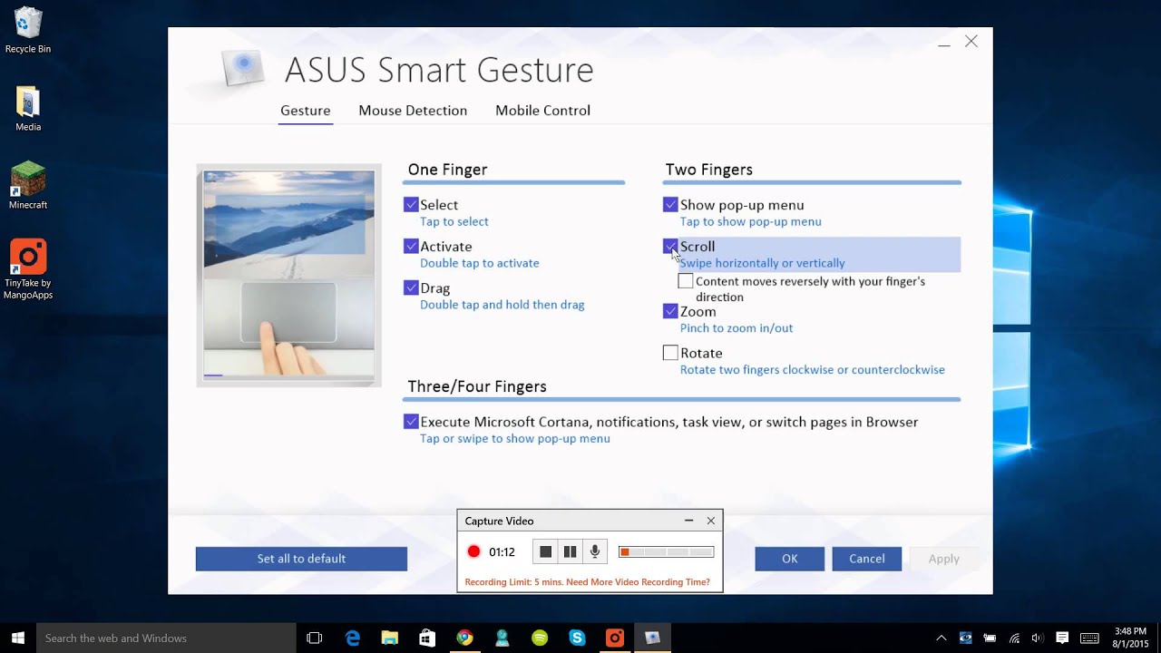
Task: Click the audio level meter bar
Action: [666, 551]
